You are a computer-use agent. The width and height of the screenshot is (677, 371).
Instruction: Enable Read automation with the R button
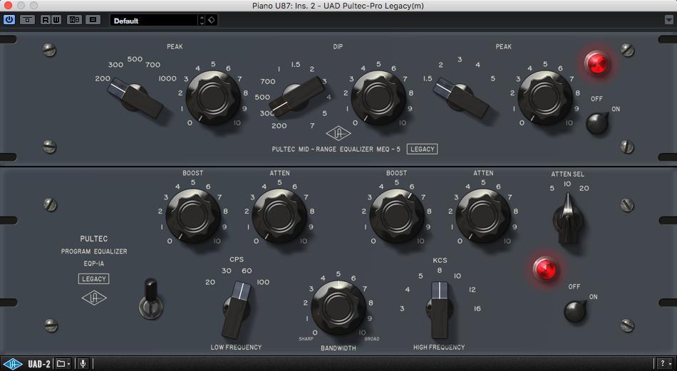[x=46, y=20]
